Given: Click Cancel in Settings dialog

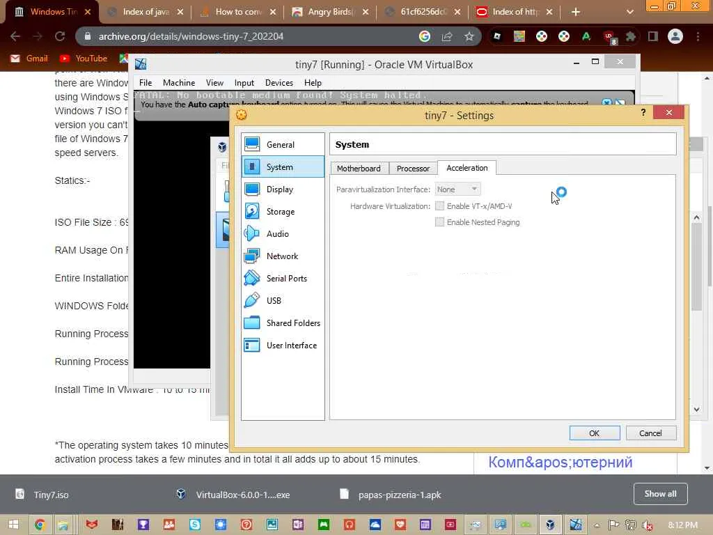Looking at the screenshot, I should pyautogui.click(x=651, y=433).
